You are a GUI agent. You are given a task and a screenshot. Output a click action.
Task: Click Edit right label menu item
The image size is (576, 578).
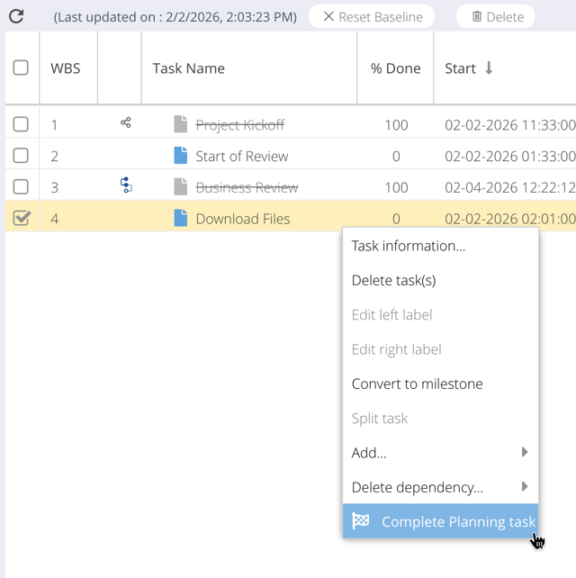440,349
